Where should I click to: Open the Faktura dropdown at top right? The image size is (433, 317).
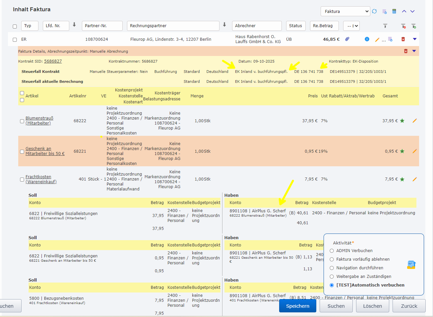click(345, 11)
